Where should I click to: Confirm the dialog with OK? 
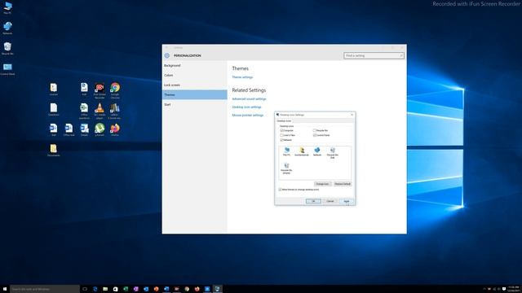pos(313,201)
